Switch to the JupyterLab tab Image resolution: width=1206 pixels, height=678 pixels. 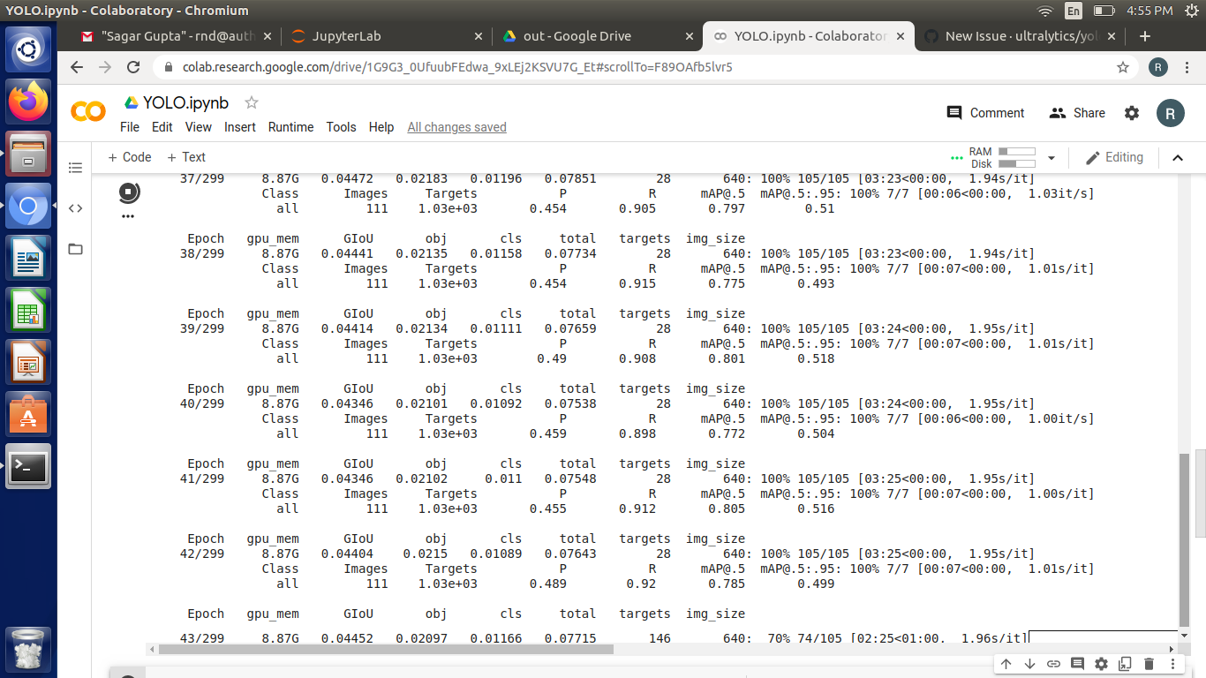pyautogui.click(x=385, y=36)
